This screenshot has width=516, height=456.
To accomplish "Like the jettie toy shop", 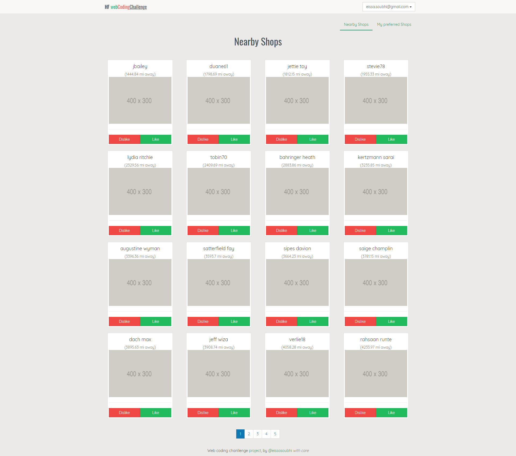I will [313, 139].
